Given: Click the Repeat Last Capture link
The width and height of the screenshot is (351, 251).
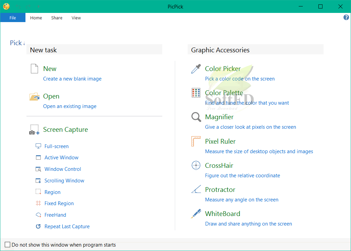Looking at the screenshot, I should coord(67,226).
